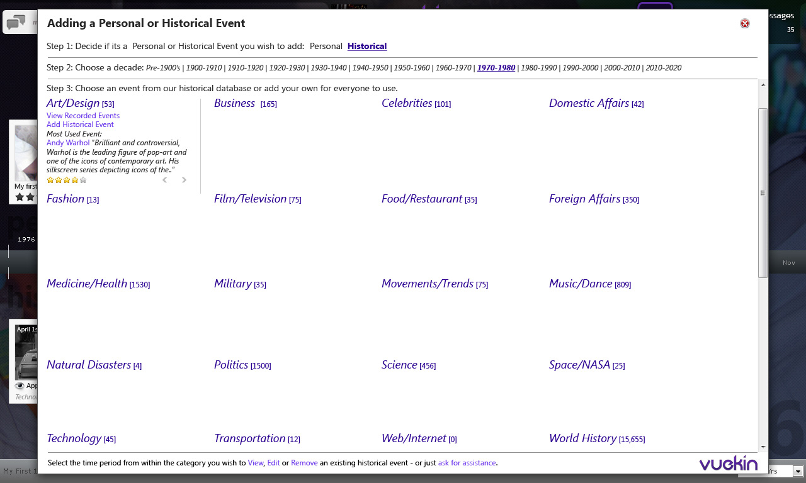Image resolution: width=806 pixels, height=483 pixels.
Task: Open the Business category
Action: (x=234, y=103)
